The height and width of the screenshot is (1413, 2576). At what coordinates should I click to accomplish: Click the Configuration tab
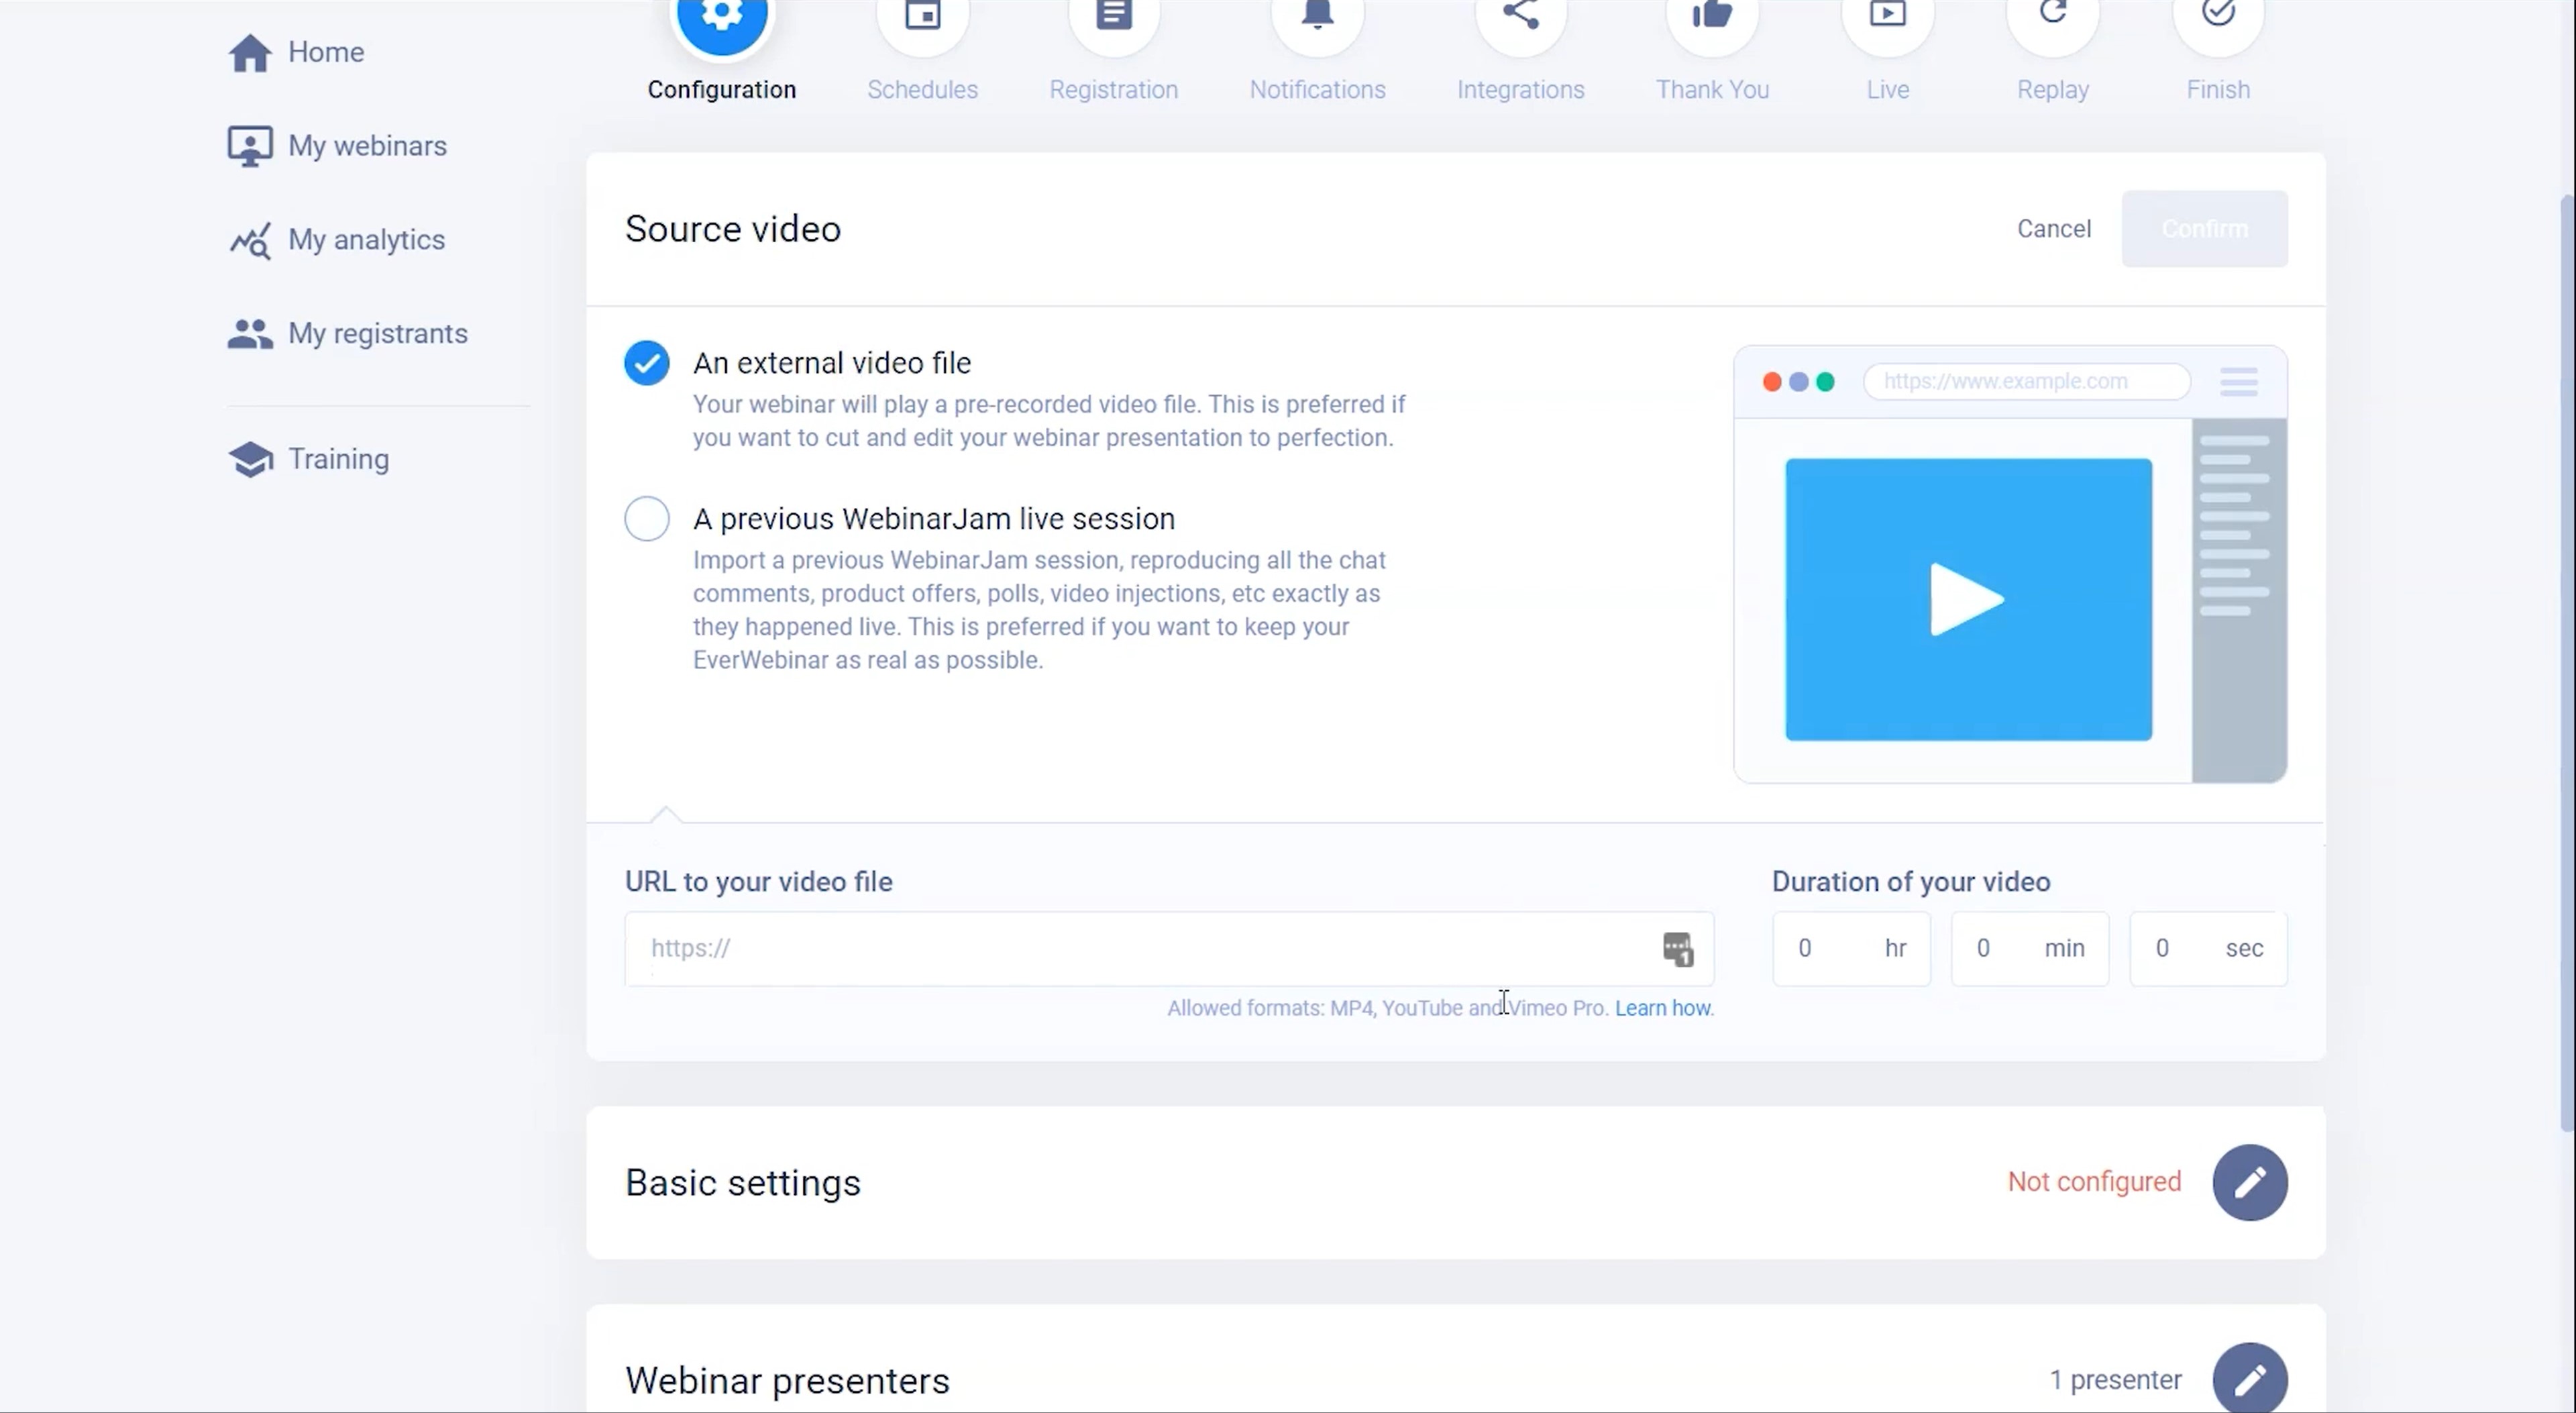tap(720, 52)
